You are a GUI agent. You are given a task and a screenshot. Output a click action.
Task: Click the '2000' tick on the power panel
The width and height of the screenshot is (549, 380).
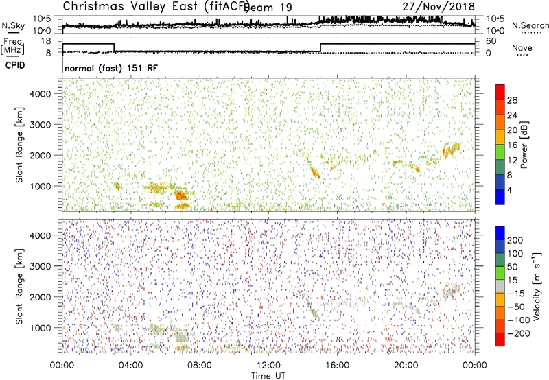(x=40, y=155)
